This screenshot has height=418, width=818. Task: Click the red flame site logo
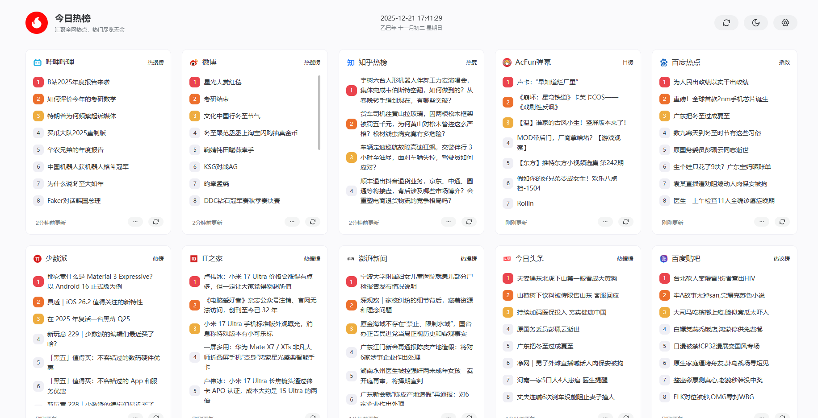(37, 23)
